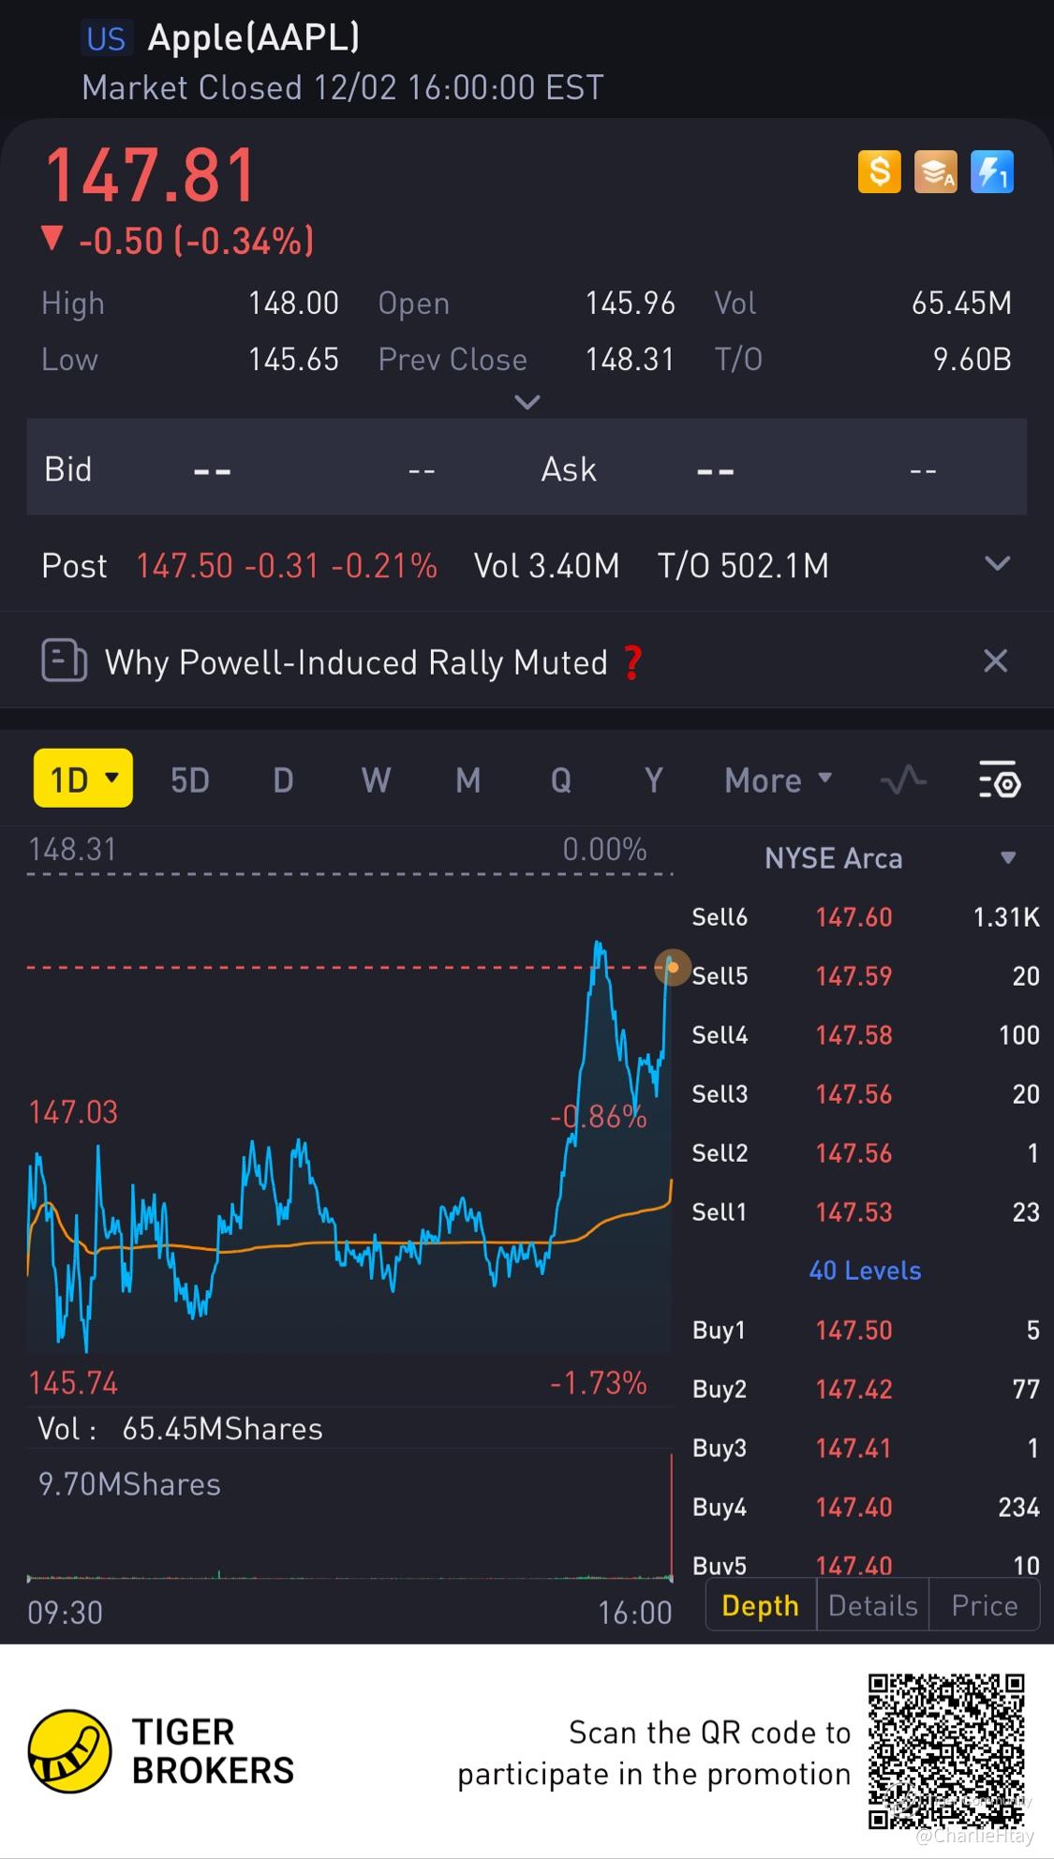The height and width of the screenshot is (1859, 1054).
Task: Switch chart to Y yearly timeframe
Action: click(653, 780)
